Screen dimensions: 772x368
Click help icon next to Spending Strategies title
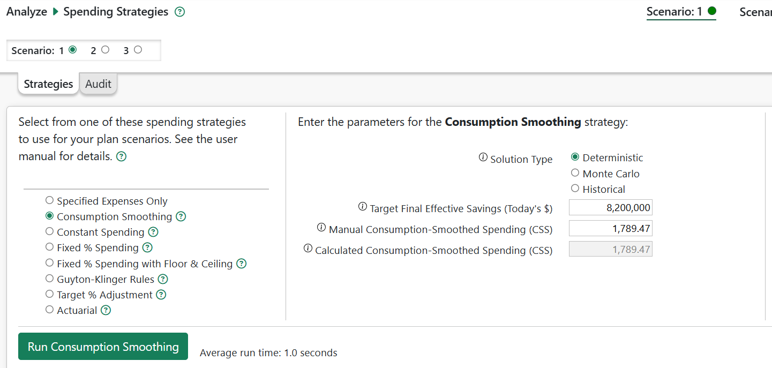pyautogui.click(x=180, y=12)
